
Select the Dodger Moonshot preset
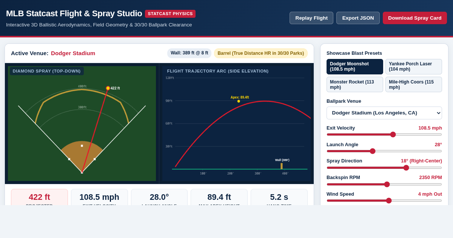[x=355, y=66]
